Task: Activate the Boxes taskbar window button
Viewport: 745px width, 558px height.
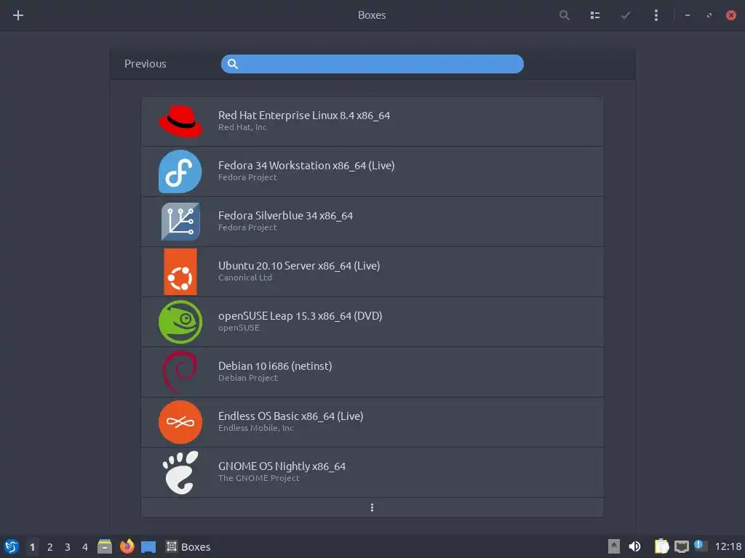Action: click(188, 546)
